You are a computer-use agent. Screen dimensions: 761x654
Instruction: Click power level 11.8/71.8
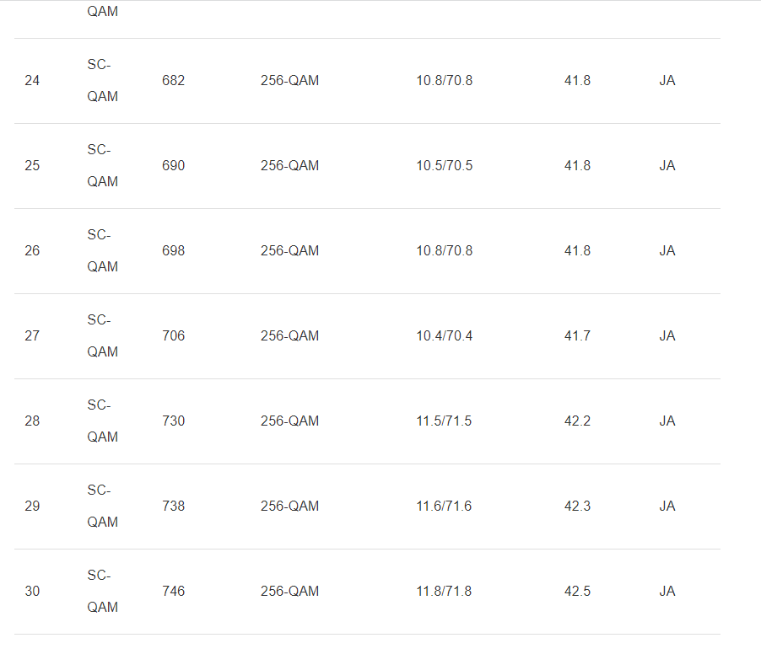click(444, 592)
